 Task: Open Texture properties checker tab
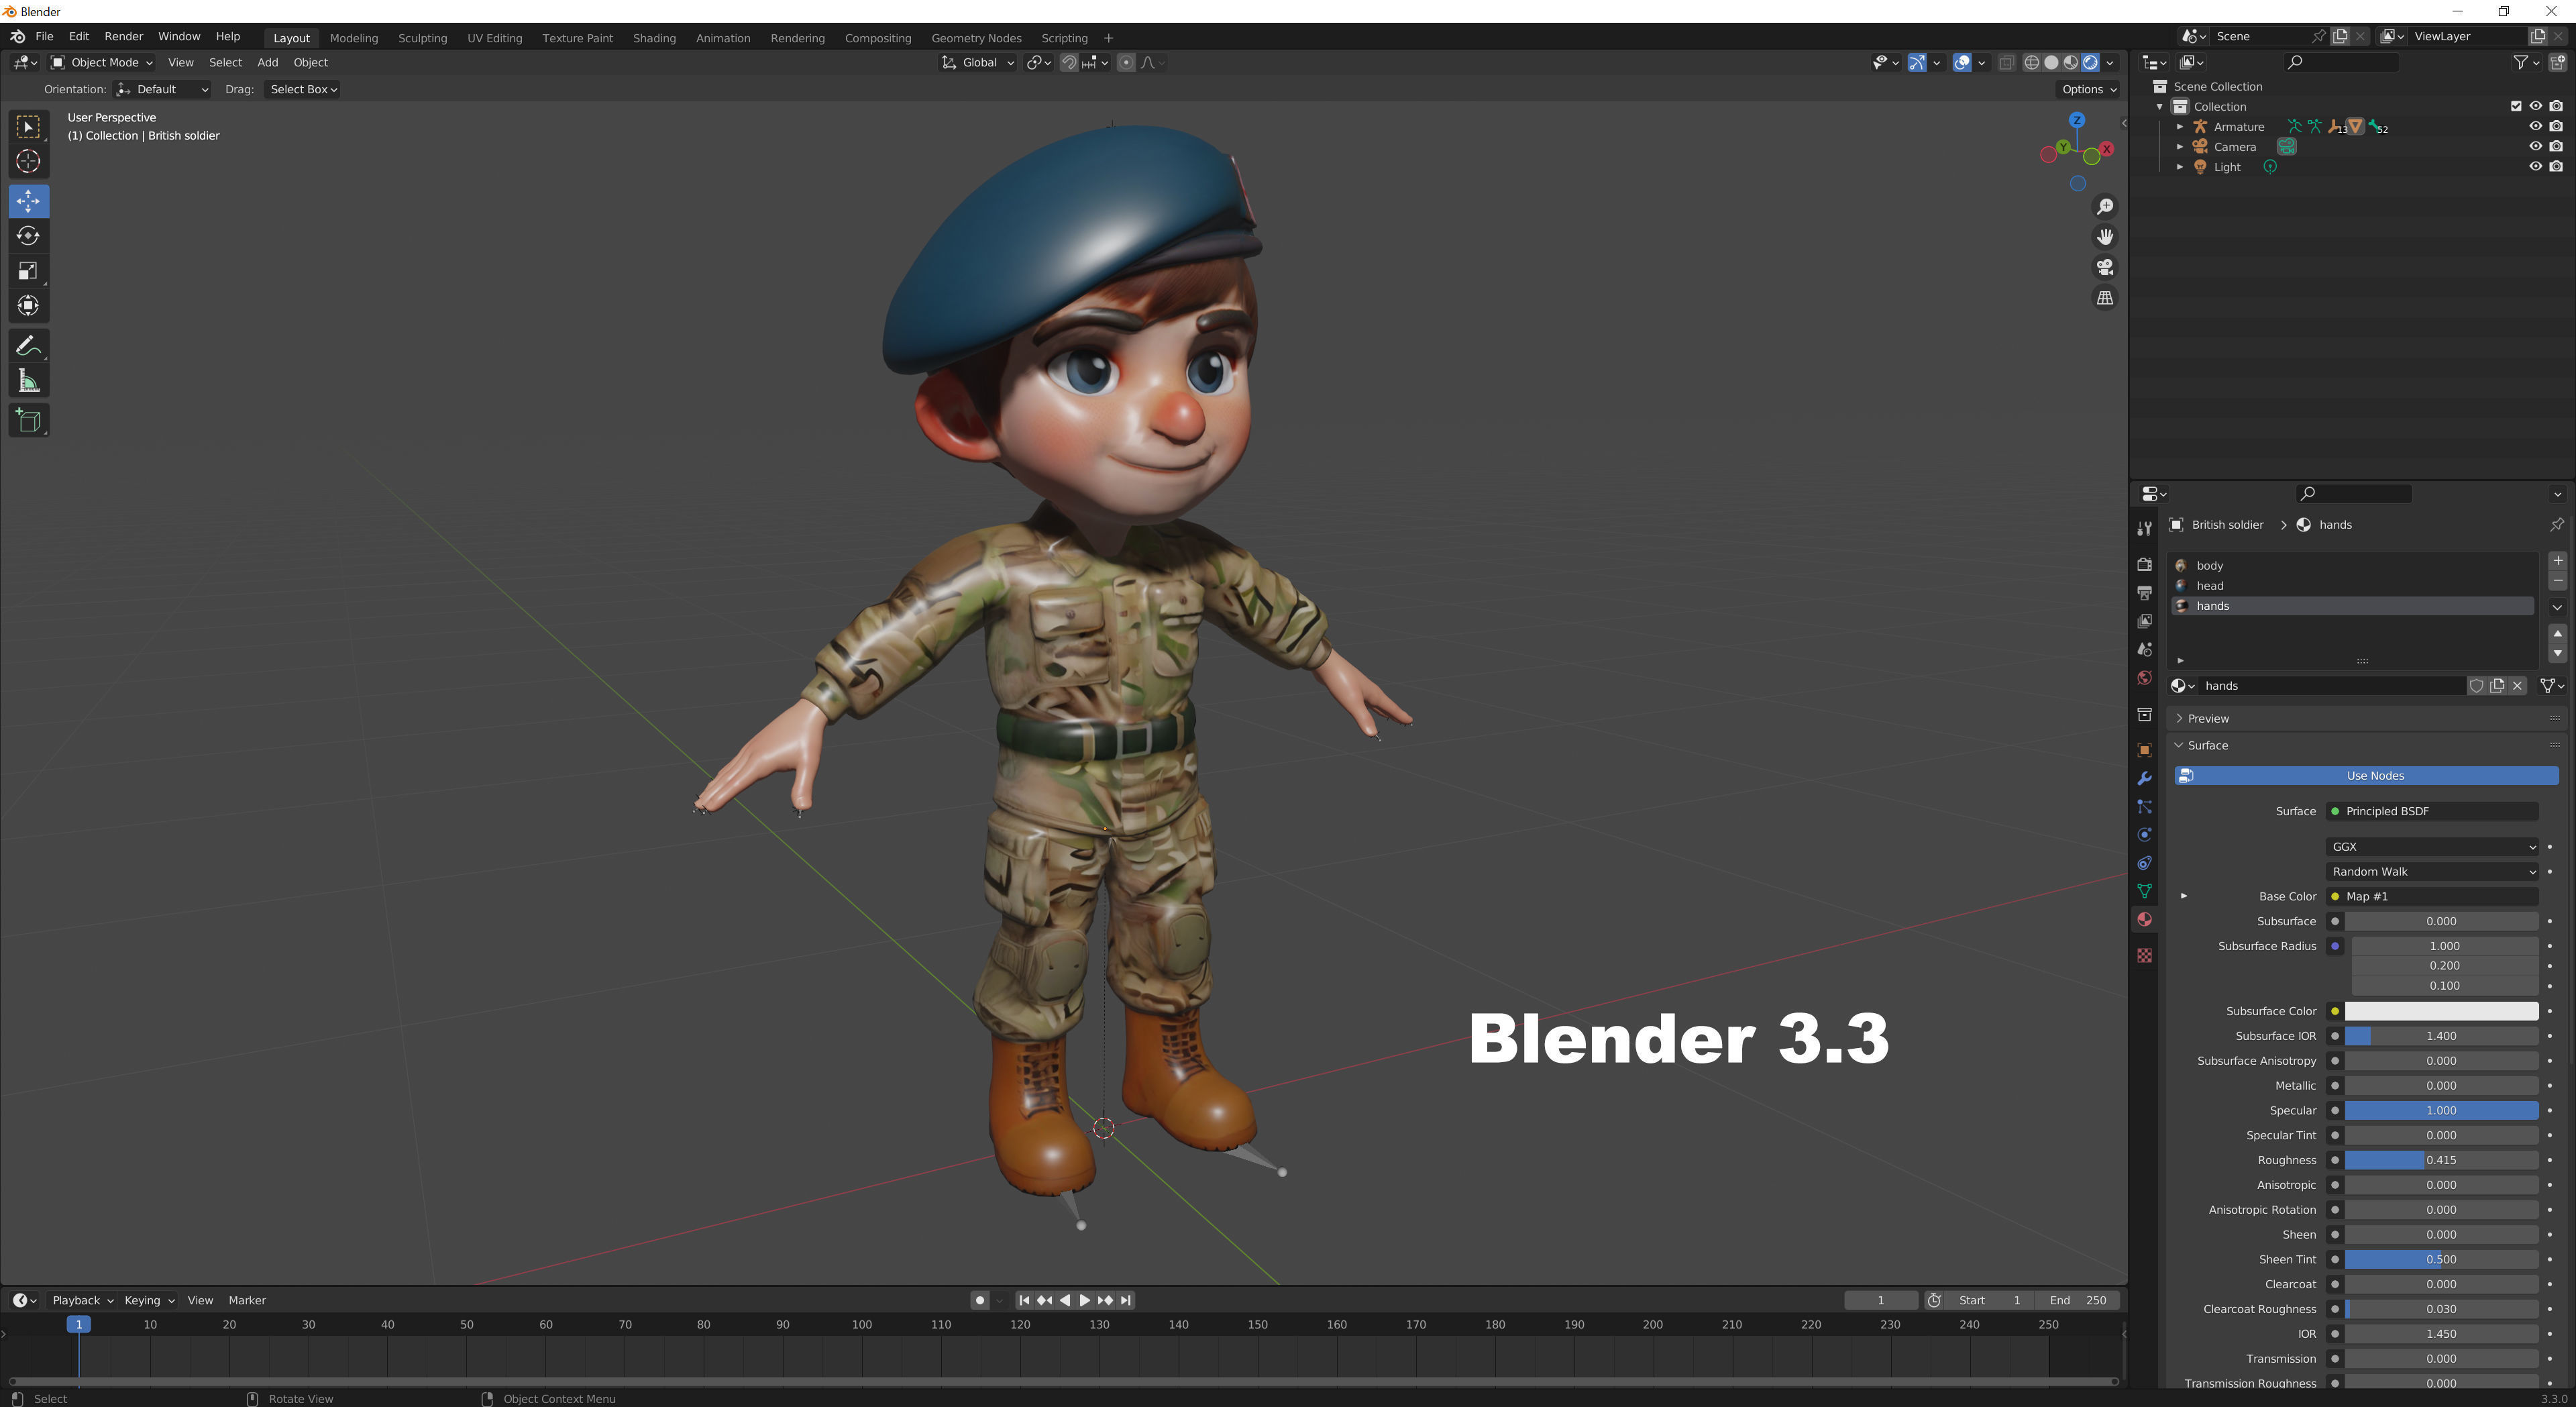coord(2144,956)
